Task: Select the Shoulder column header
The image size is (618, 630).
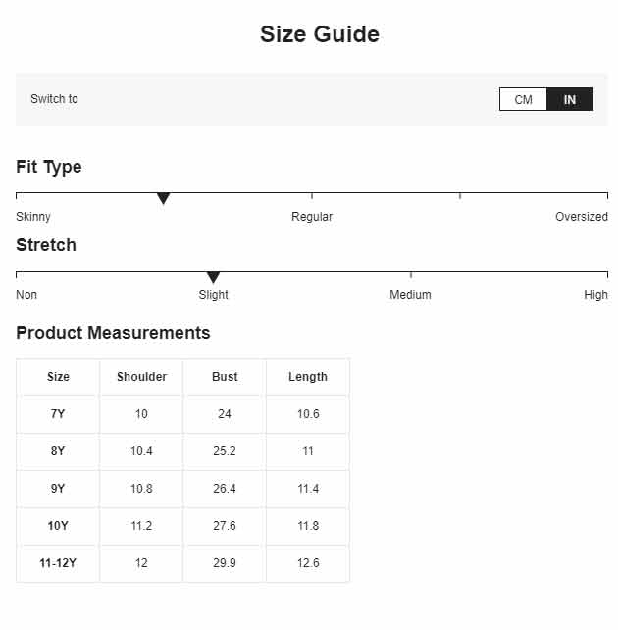Action: [x=141, y=377]
